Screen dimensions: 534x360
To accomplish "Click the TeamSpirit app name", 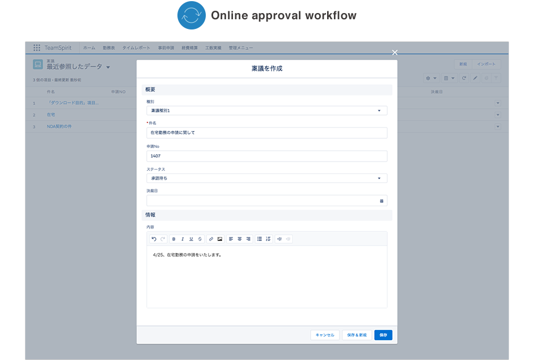I will (x=58, y=48).
